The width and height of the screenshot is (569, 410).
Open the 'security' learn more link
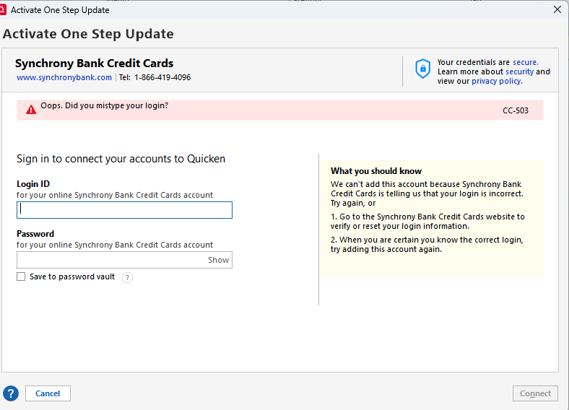click(x=520, y=71)
